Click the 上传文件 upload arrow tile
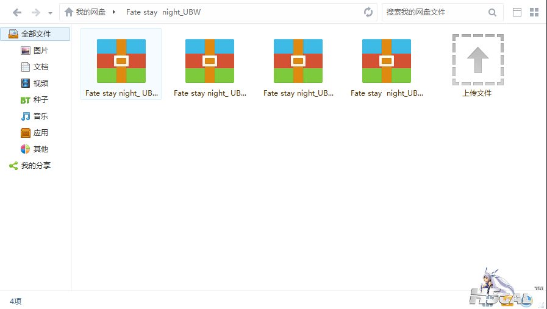 (477, 60)
